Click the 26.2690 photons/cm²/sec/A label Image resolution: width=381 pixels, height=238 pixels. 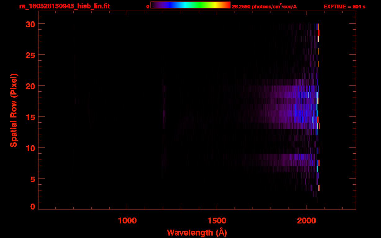tap(264, 7)
